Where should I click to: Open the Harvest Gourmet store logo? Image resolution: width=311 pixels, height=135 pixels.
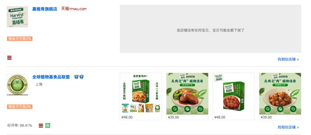[x=18, y=17]
